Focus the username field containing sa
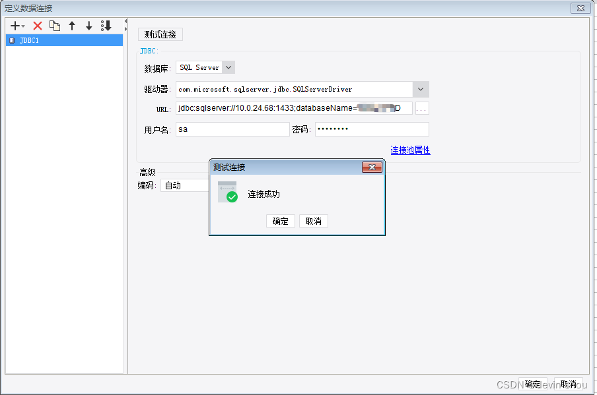 point(232,129)
